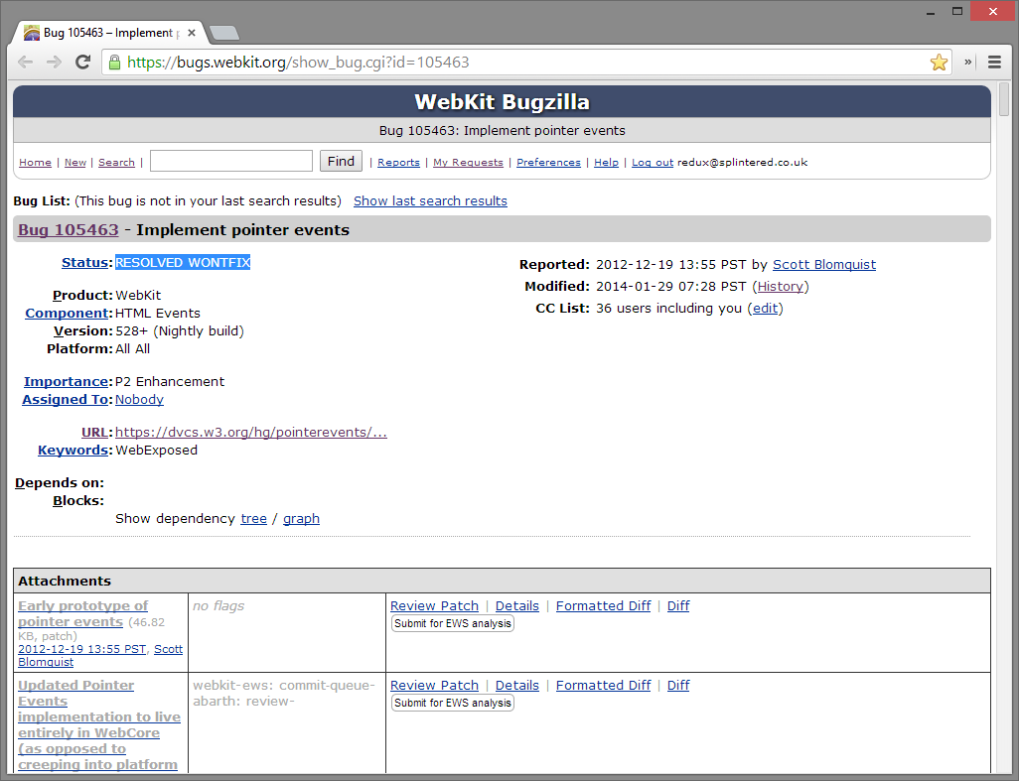Viewport: 1019px width, 781px height.
Task: Open the Reports link
Action: point(398,163)
